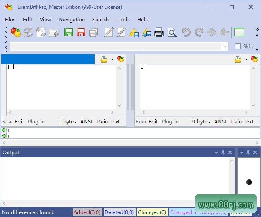
Task: Click Plain Text label in left pane
Action: coord(108,122)
